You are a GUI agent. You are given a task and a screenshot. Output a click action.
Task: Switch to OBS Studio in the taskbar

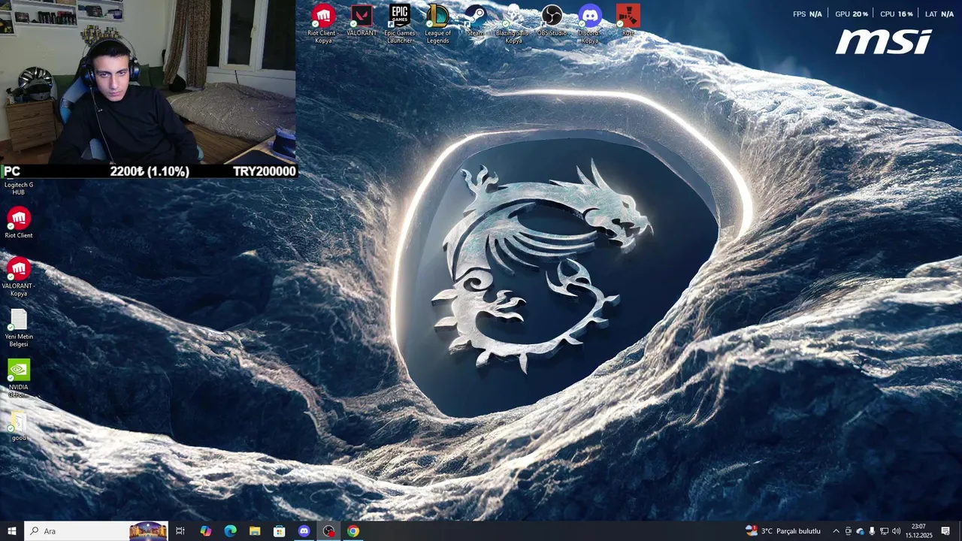tap(328, 531)
